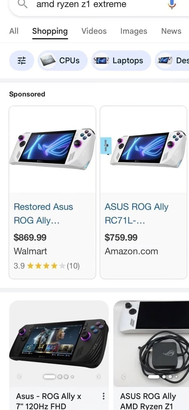Filter results by CPUs chip
Image resolution: width=189 pixels, height=410 pixels.
pyautogui.click(x=62, y=61)
